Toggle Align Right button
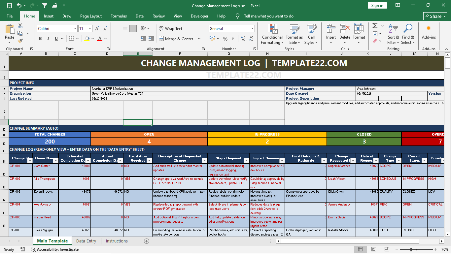The image size is (451, 254). point(133,39)
